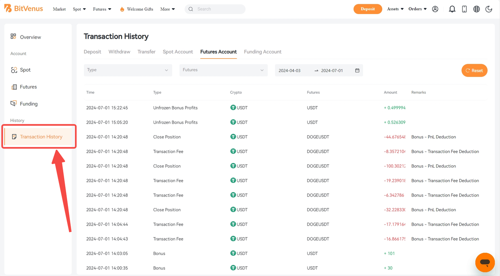500x276 pixels.
Task: Open the date range calendar icon
Action: [357, 71]
